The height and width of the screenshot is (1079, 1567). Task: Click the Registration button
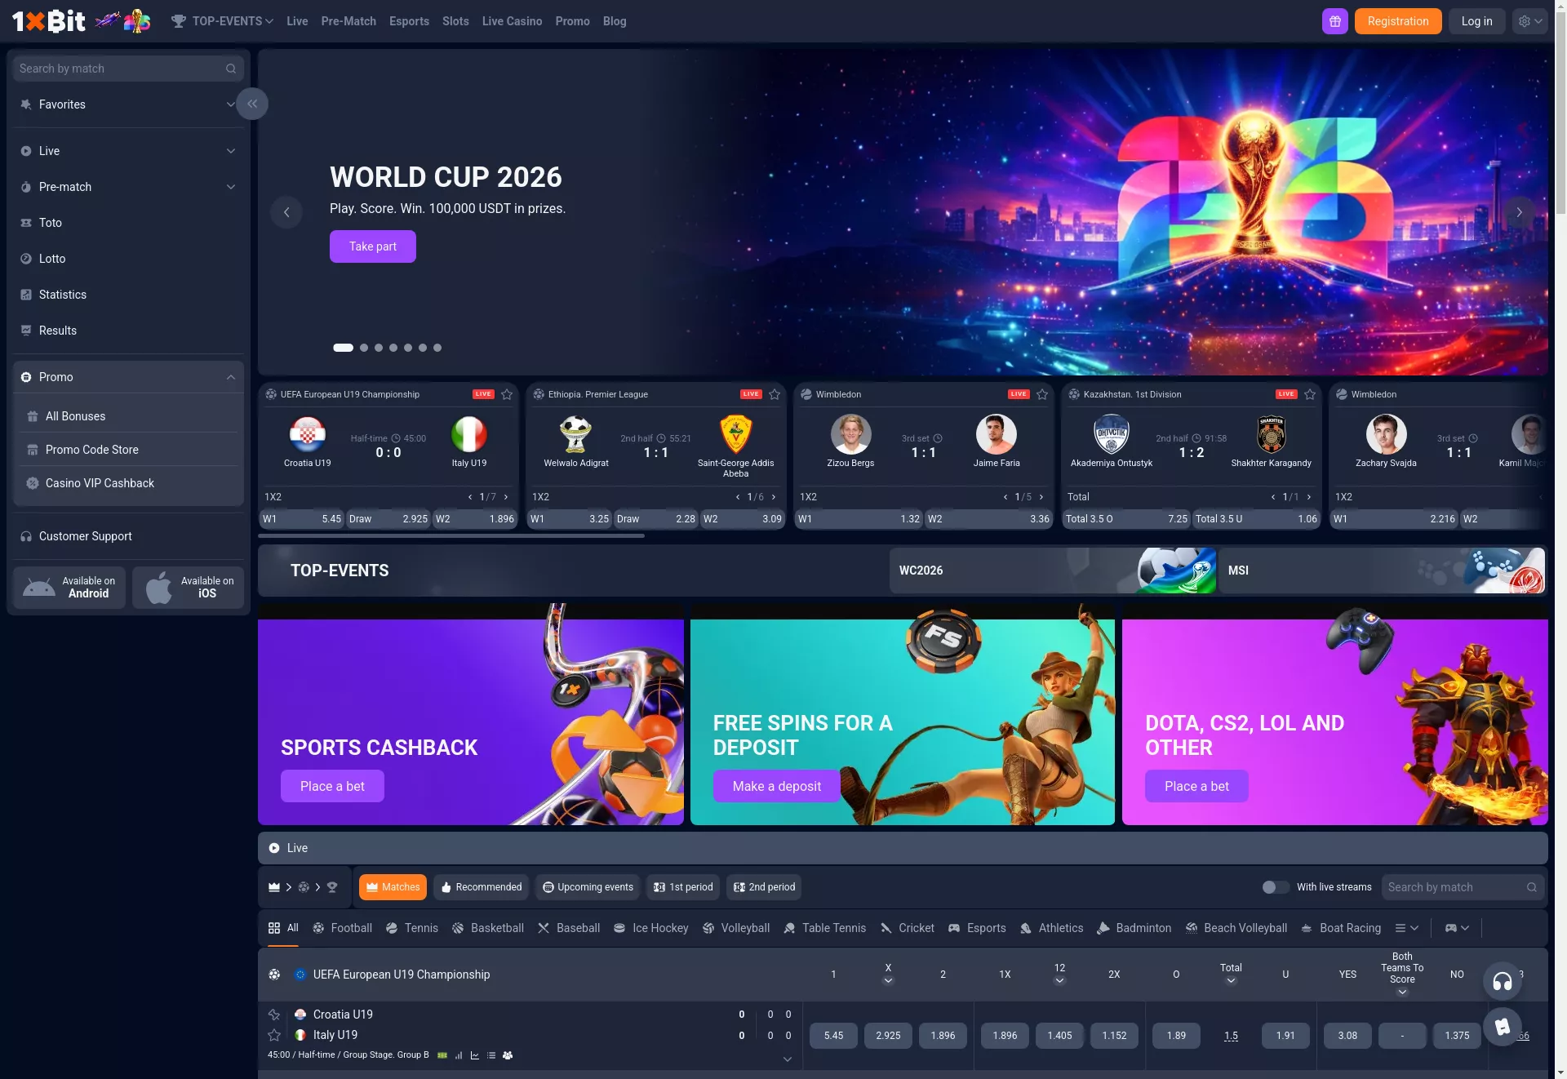pos(1398,21)
